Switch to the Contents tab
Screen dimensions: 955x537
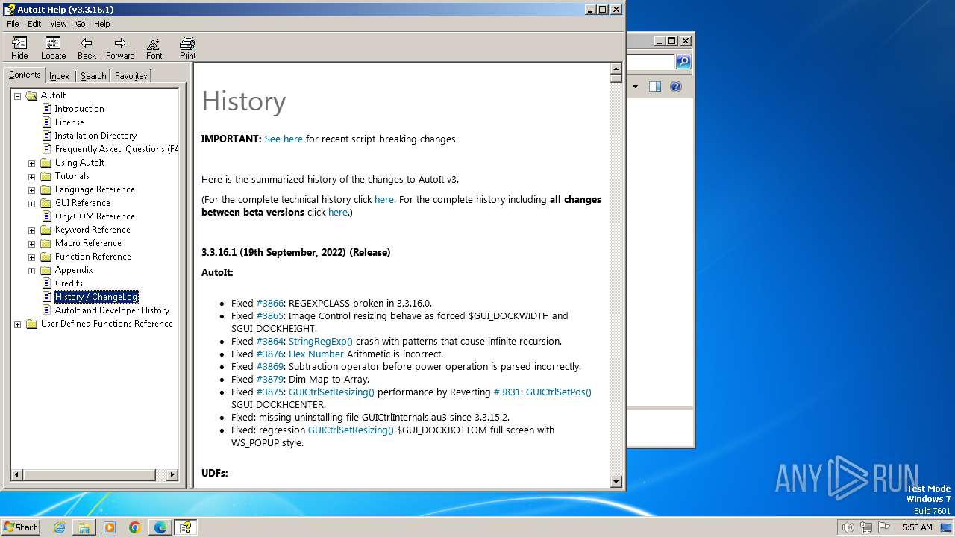pos(25,75)
